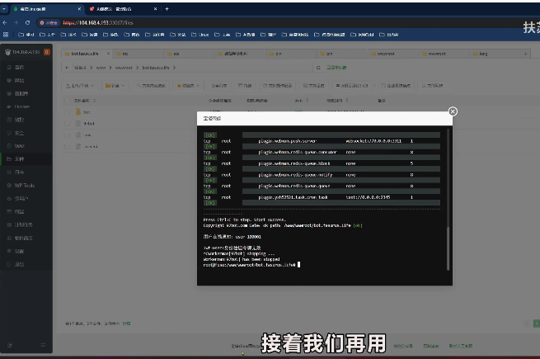Open WP Tools in sidebar

23,185
